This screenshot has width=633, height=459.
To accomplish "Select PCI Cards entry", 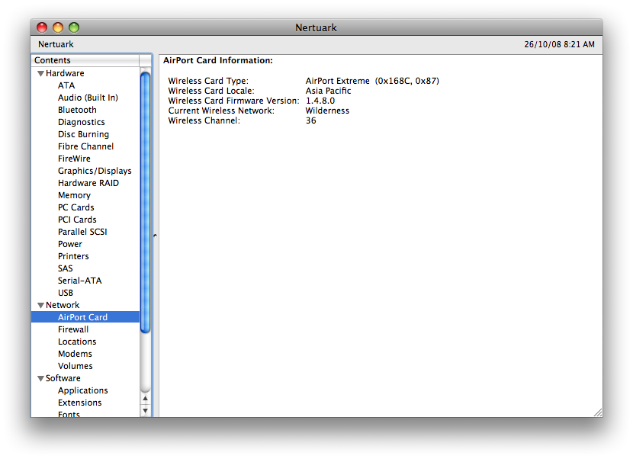I will 77,220.
